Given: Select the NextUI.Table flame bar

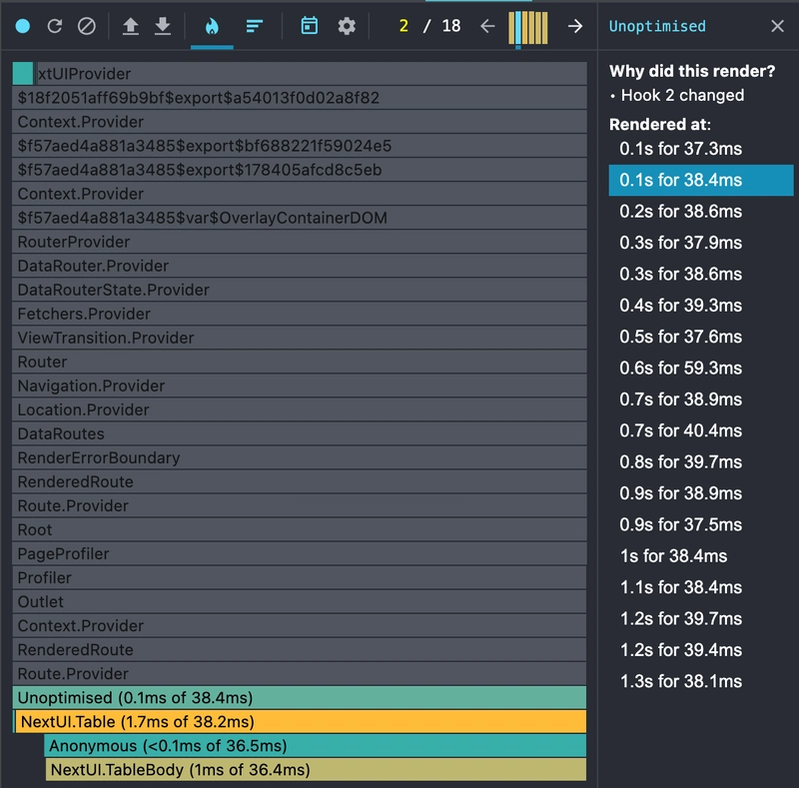Looking at the screenshot, I should pyautogui.click(x=300, y=721).
